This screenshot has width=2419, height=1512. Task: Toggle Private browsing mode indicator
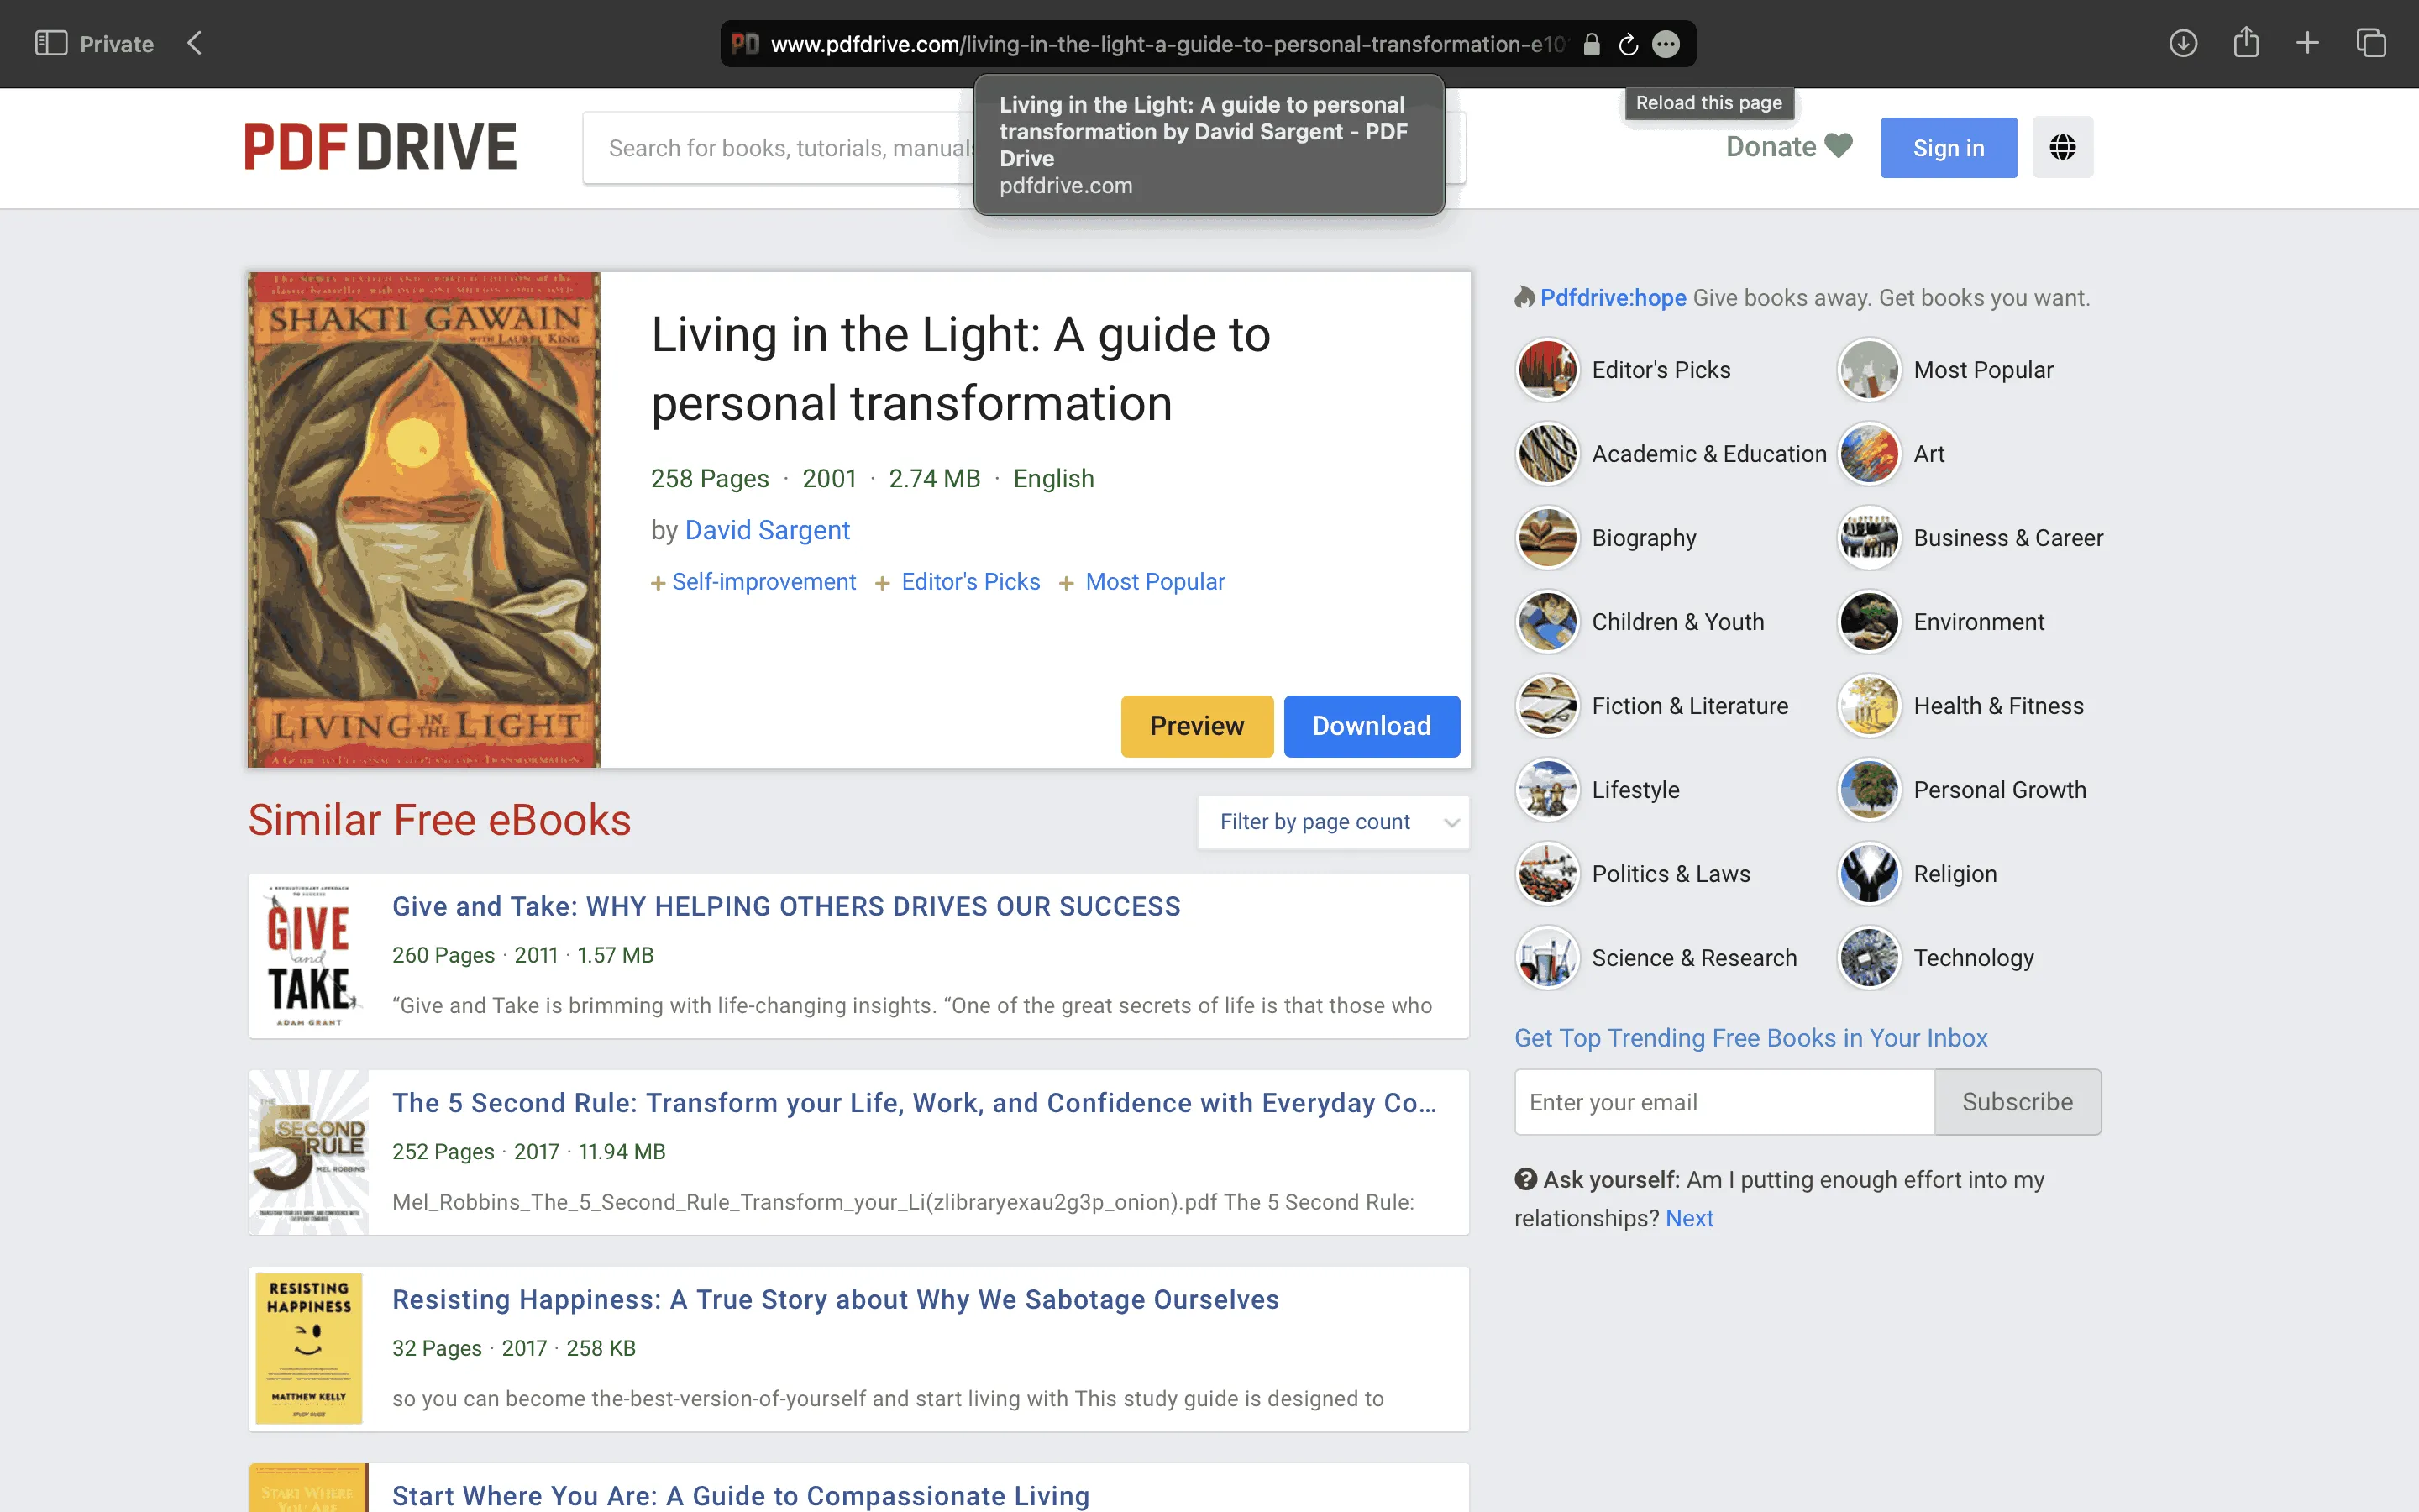(117, 44)
